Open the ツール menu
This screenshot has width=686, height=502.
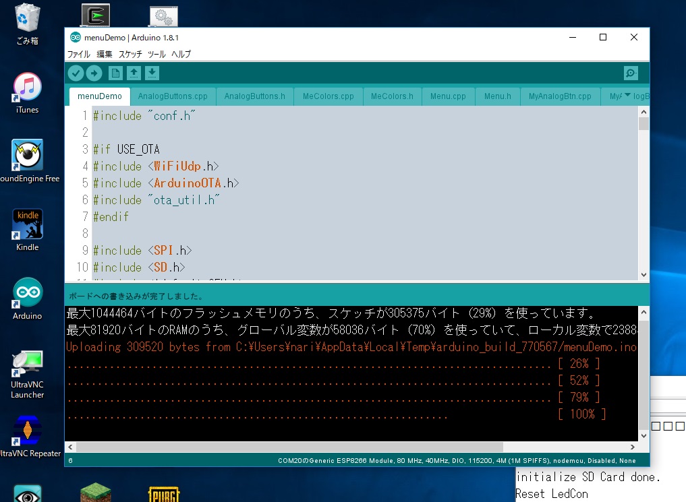tap(156, 54)
